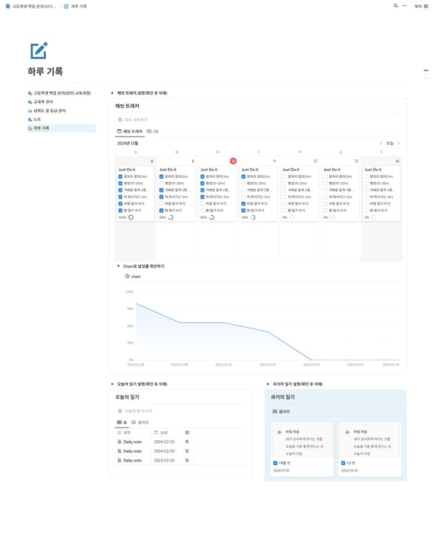Open the 고등학생 학업 관리(2015 교육과정) sidebar link

(59, 93)
